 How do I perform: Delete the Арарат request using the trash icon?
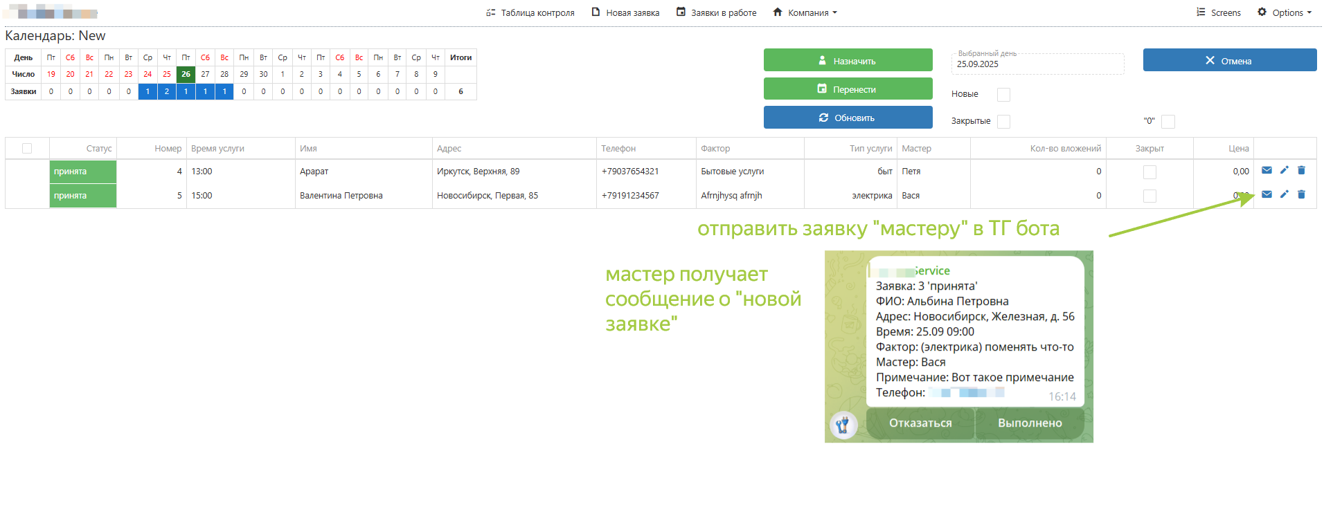pos(1301,170)
